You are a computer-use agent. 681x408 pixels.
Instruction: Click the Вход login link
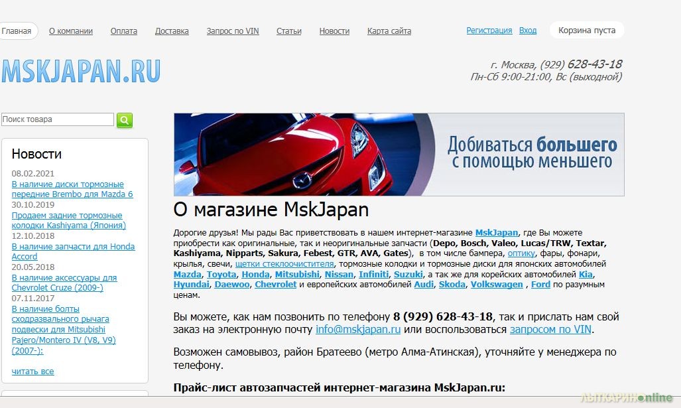point(528,31)
